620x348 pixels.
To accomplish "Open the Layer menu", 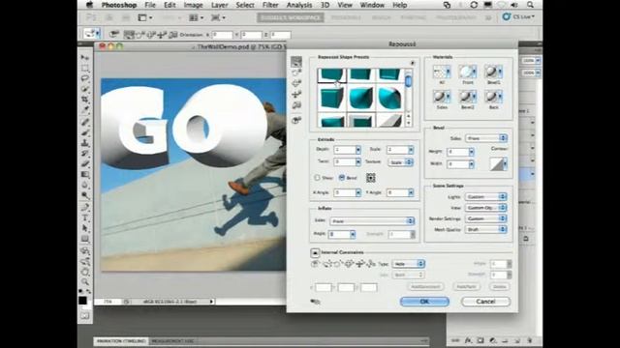I will point(220,5).
